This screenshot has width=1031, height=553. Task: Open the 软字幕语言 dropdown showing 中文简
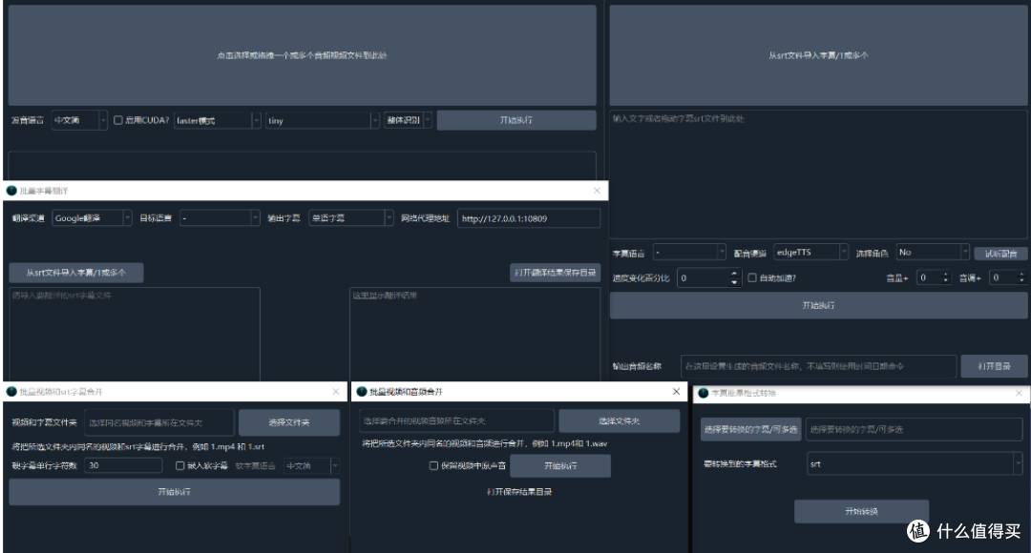(311, 465)
